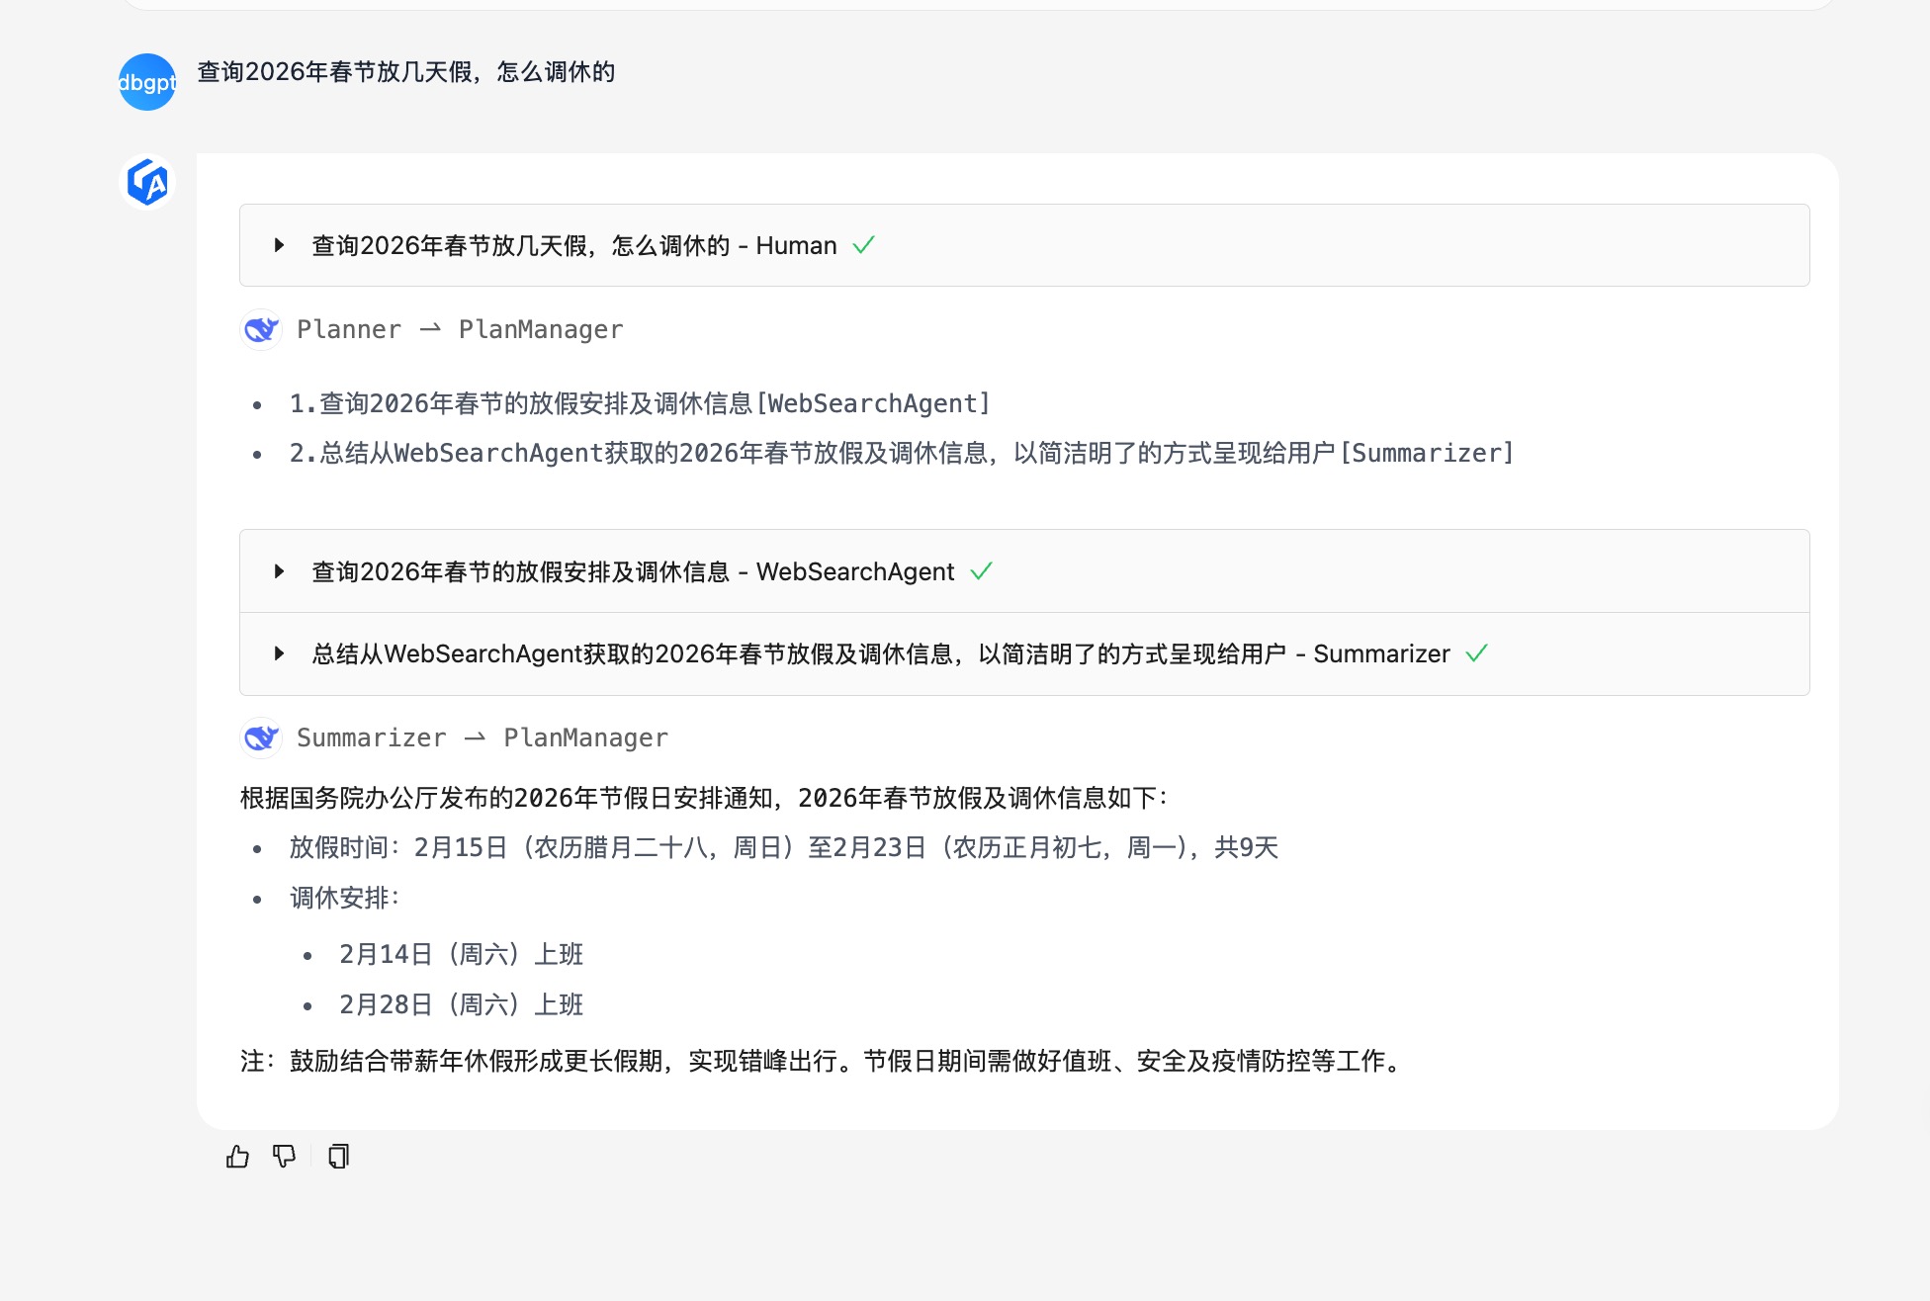Image resolution: width=1930 pixels, height=1301 pixels.
Task: Open Summarizer task step row
Action: point(880,653)
